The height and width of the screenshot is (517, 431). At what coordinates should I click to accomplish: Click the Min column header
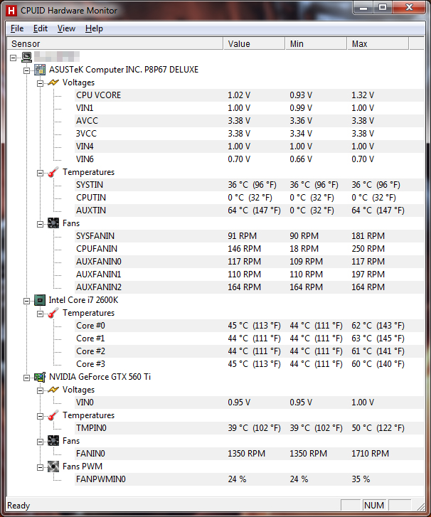pyautogui.click(x=316, y=43)
